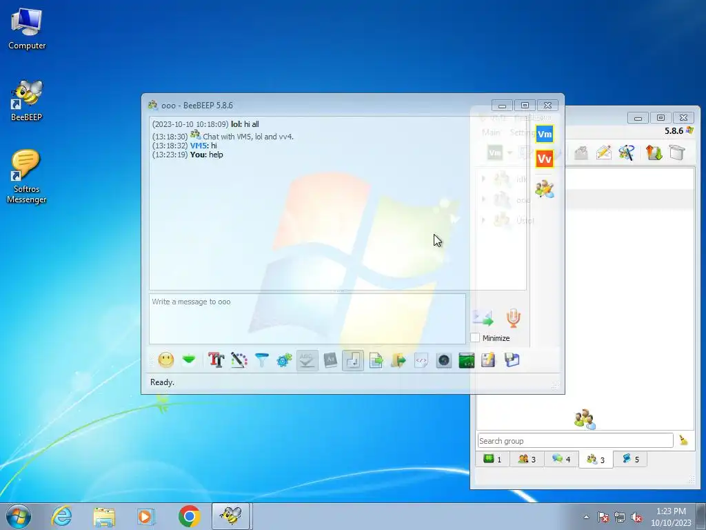Click the Ready. status bar text
Screen dimensions: 706x530
tap(162, 382)
